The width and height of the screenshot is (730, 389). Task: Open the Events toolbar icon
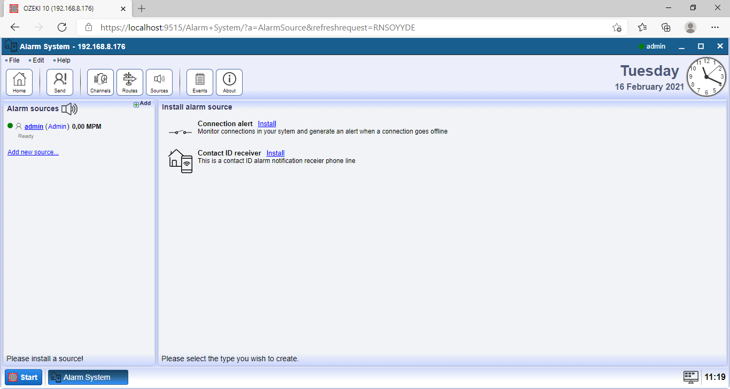point(200,82)
